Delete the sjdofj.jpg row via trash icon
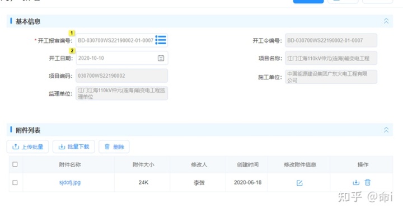 tap(368, 182)
